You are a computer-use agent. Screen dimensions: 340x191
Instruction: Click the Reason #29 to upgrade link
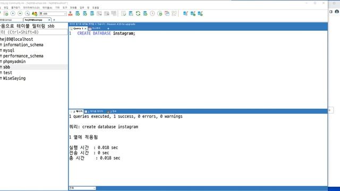(121, 24)
